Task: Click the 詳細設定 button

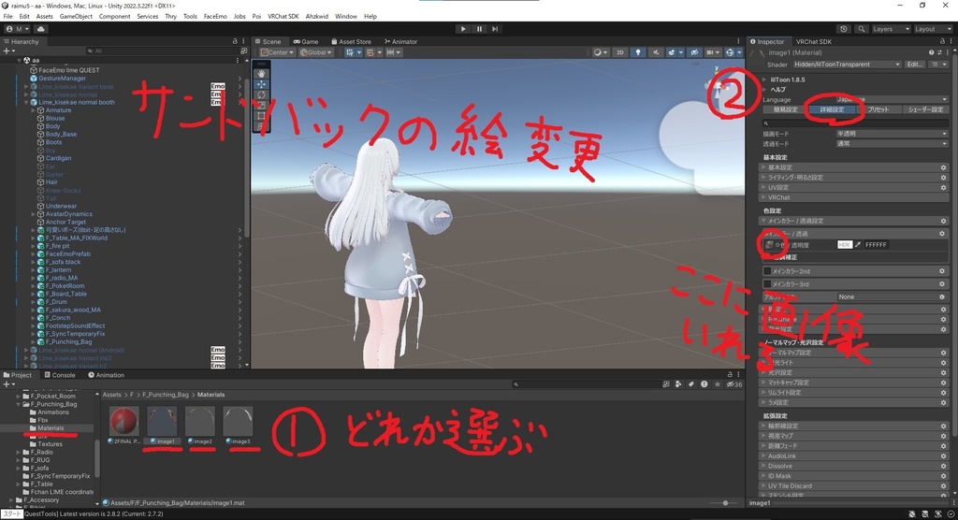Action: coord(832,109)
